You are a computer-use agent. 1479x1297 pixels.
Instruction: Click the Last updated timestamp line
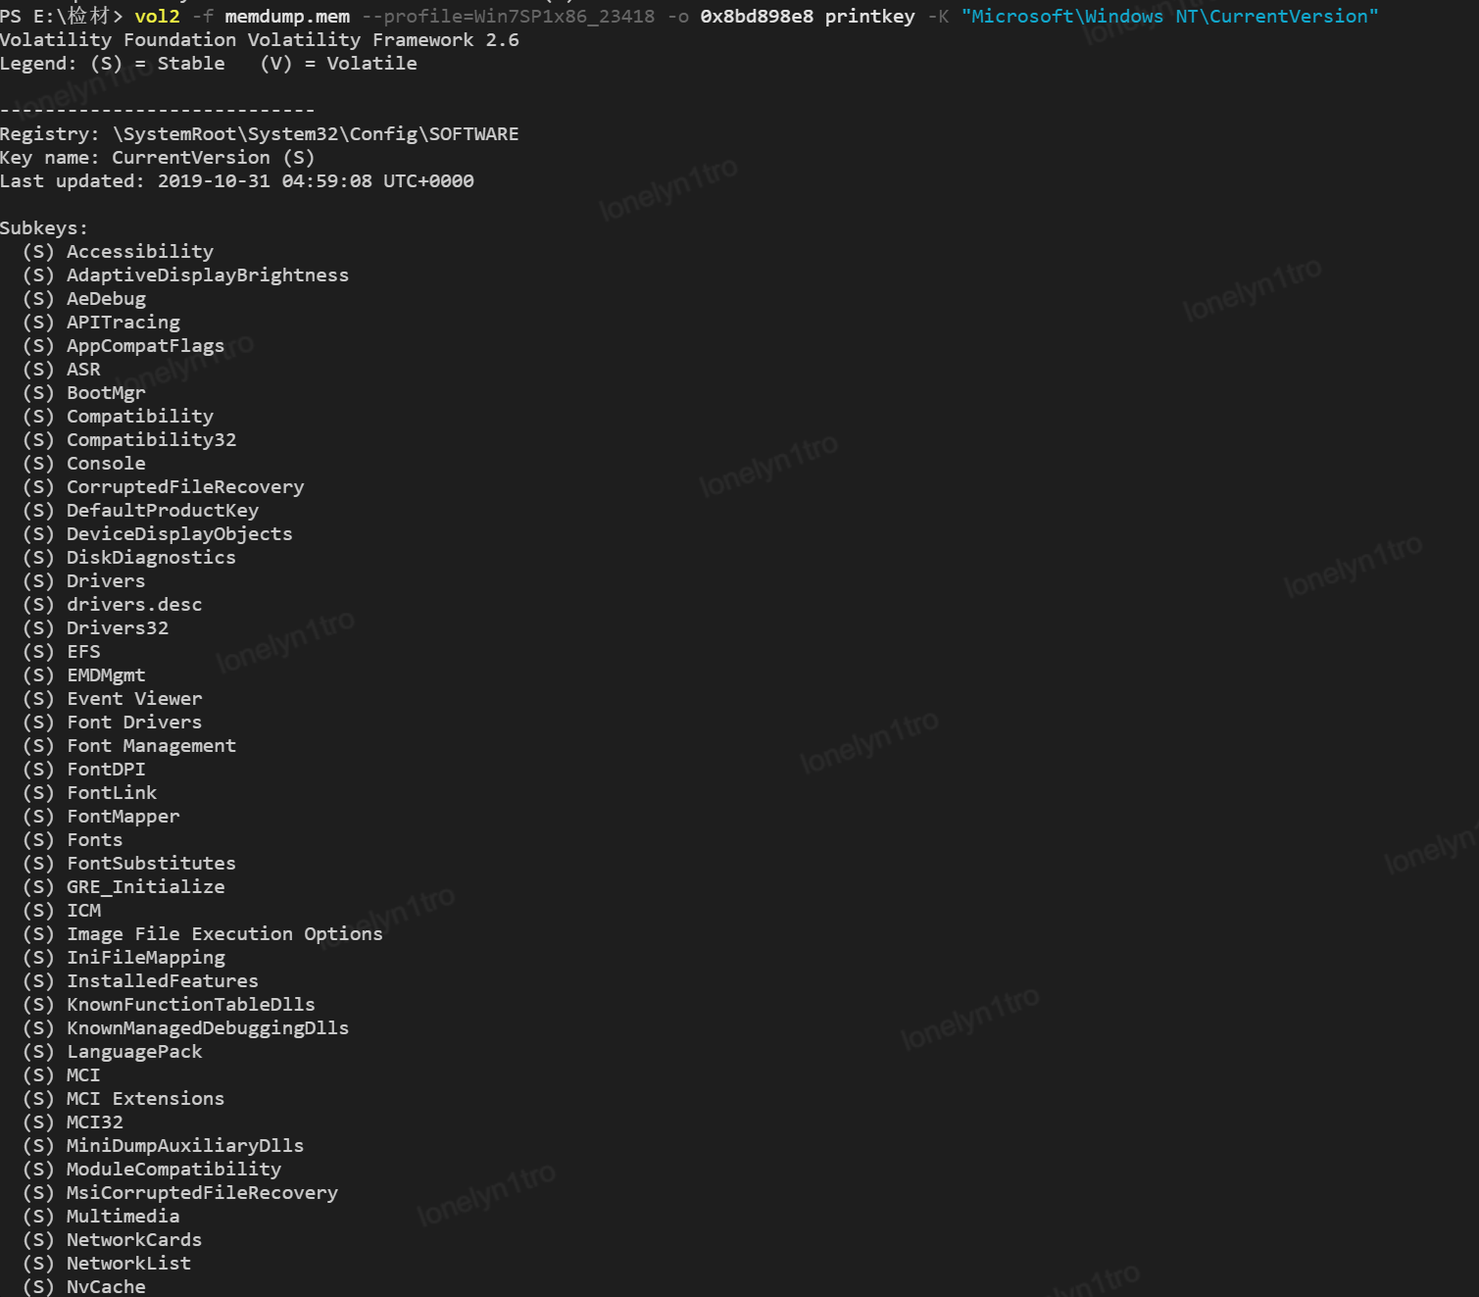click(x=237, y=181)
